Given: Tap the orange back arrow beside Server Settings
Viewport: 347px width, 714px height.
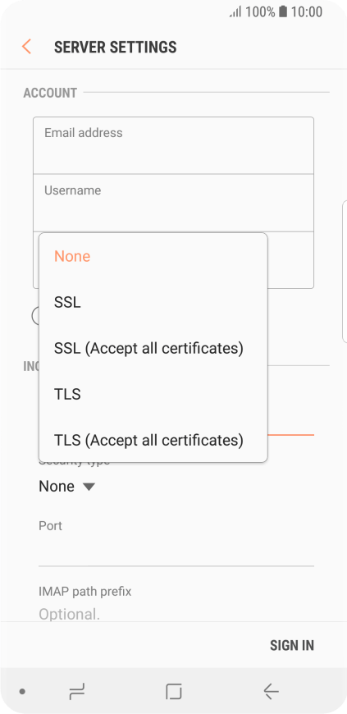Looking at the screenshot, I should [26, 47].
